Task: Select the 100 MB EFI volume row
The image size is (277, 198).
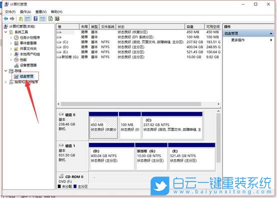Action: (138, 37)
